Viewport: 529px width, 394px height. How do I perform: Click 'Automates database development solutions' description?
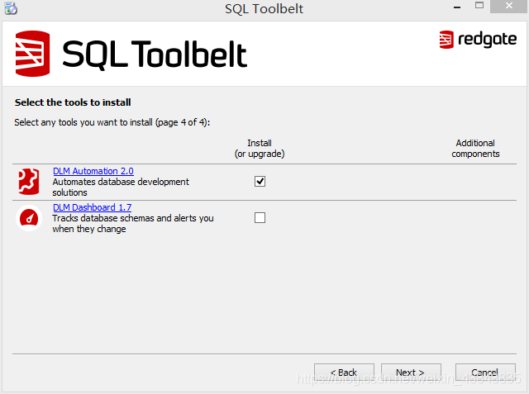[x=121, y=187]
